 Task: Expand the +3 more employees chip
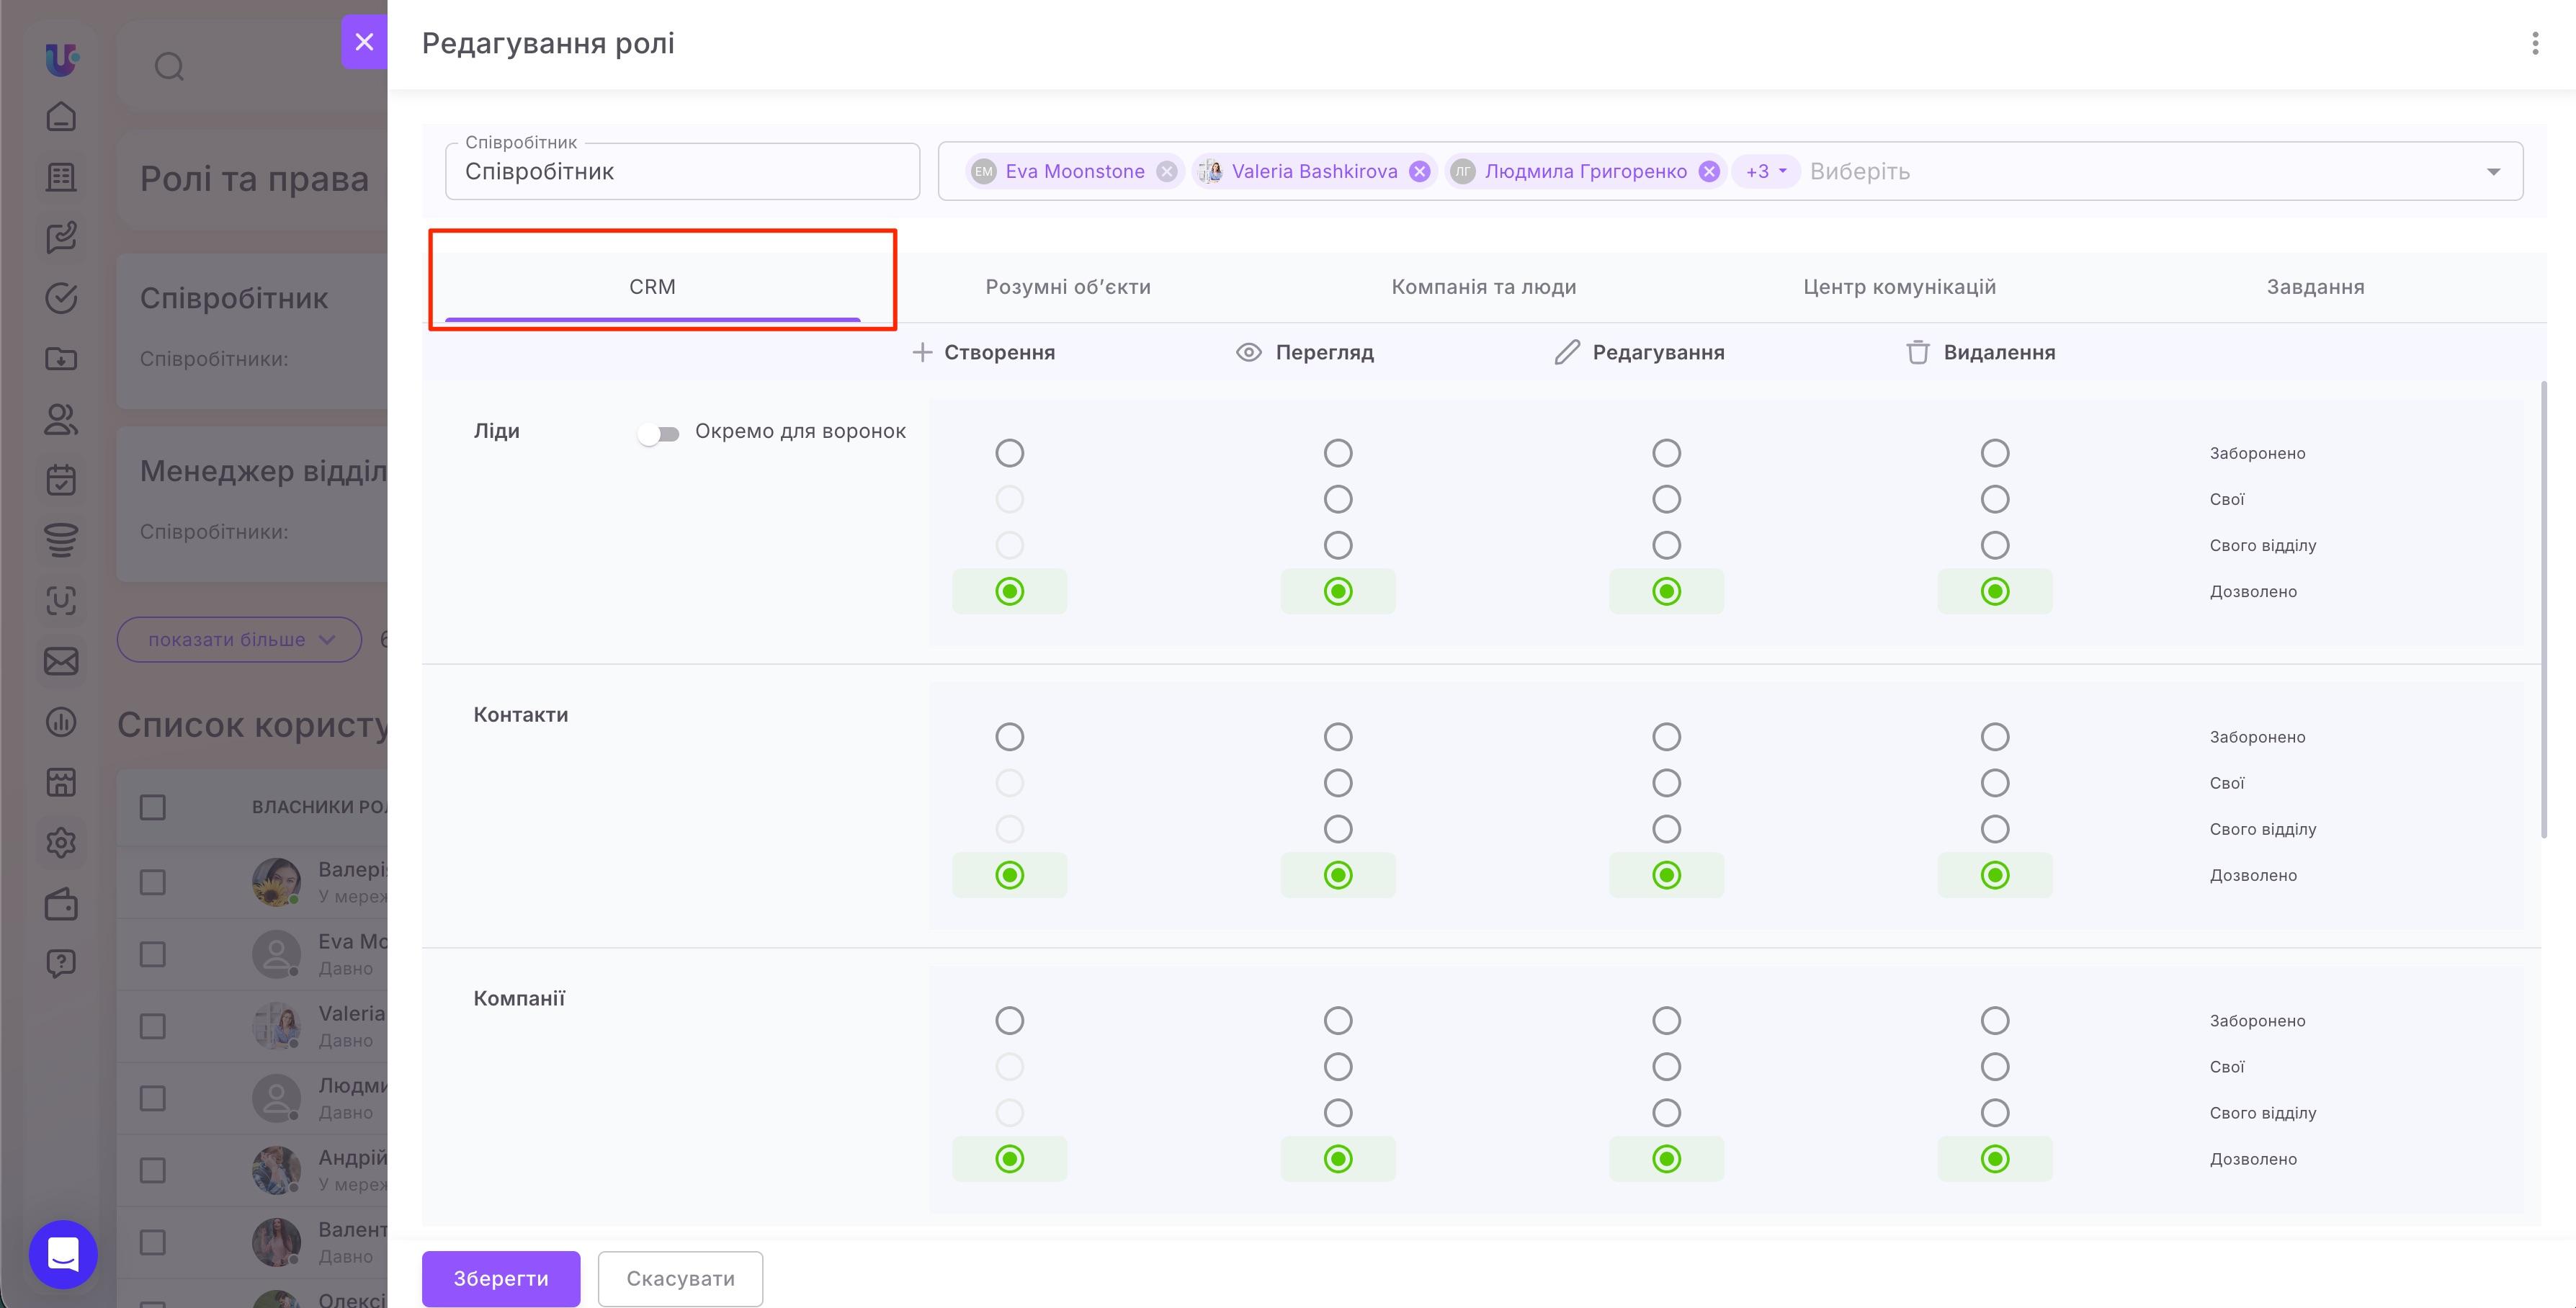coord(1765,172)
